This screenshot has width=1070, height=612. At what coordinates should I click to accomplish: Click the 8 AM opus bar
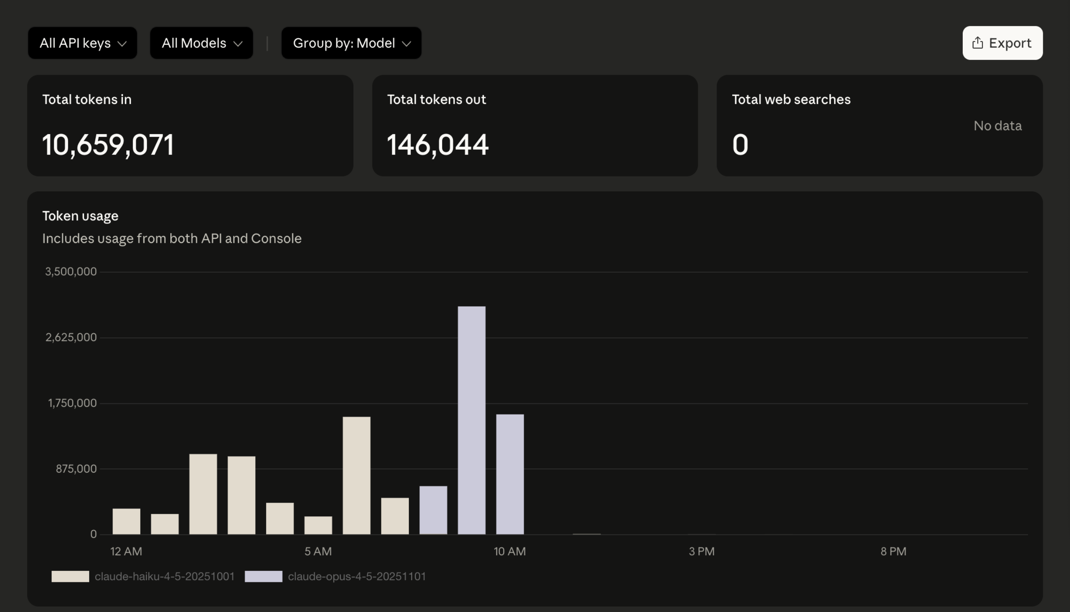433,510
